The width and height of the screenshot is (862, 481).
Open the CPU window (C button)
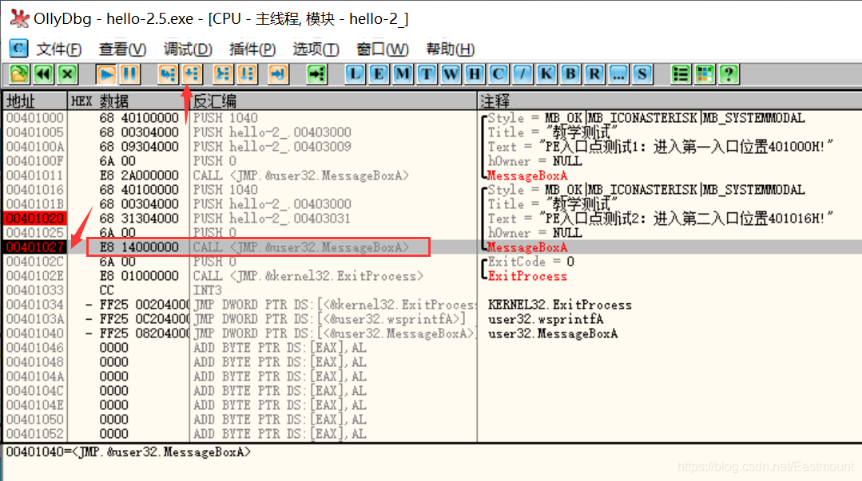[499, 74]
